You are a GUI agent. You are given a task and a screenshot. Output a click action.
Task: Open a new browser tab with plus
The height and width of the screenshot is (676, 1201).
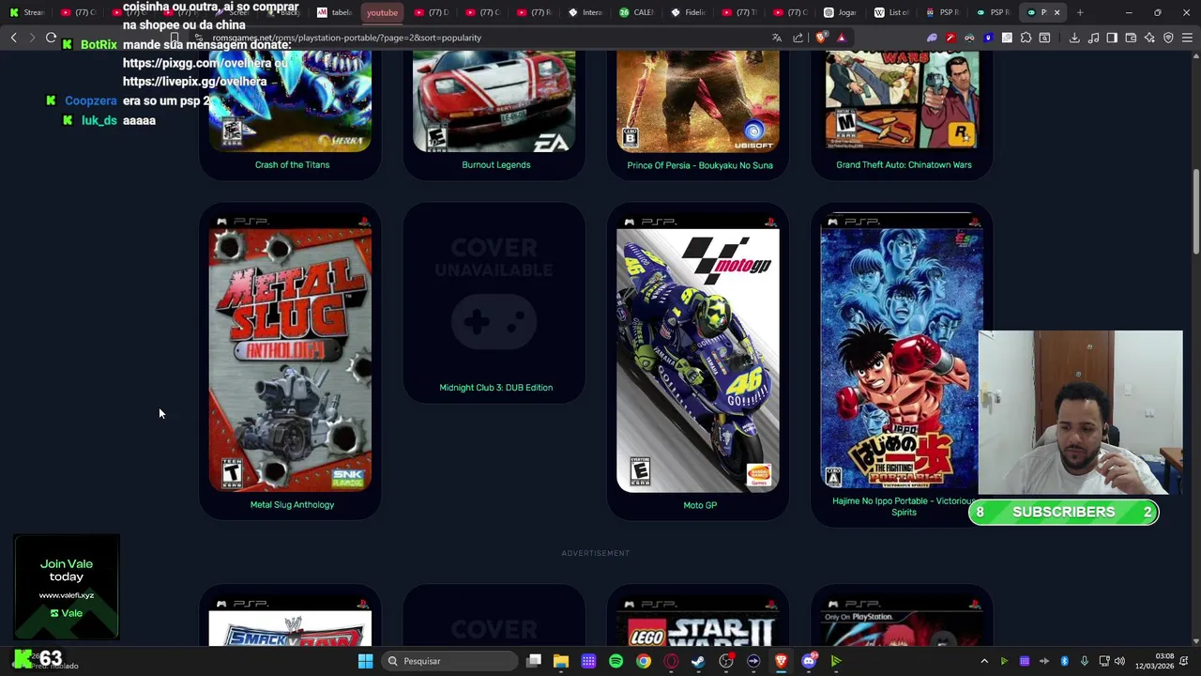(1080, 12)
